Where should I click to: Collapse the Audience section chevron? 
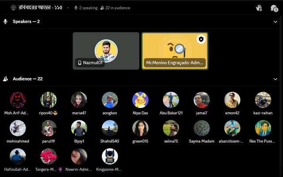point(275,79)
